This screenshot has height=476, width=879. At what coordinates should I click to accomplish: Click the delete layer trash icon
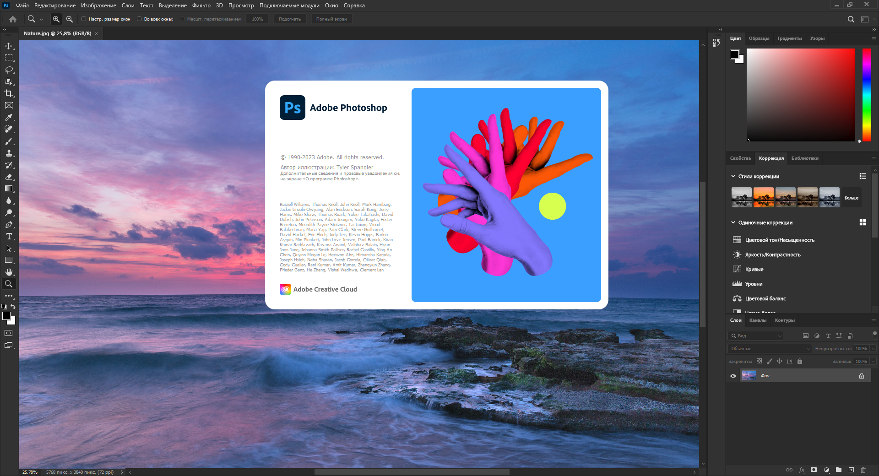(863, 470)
